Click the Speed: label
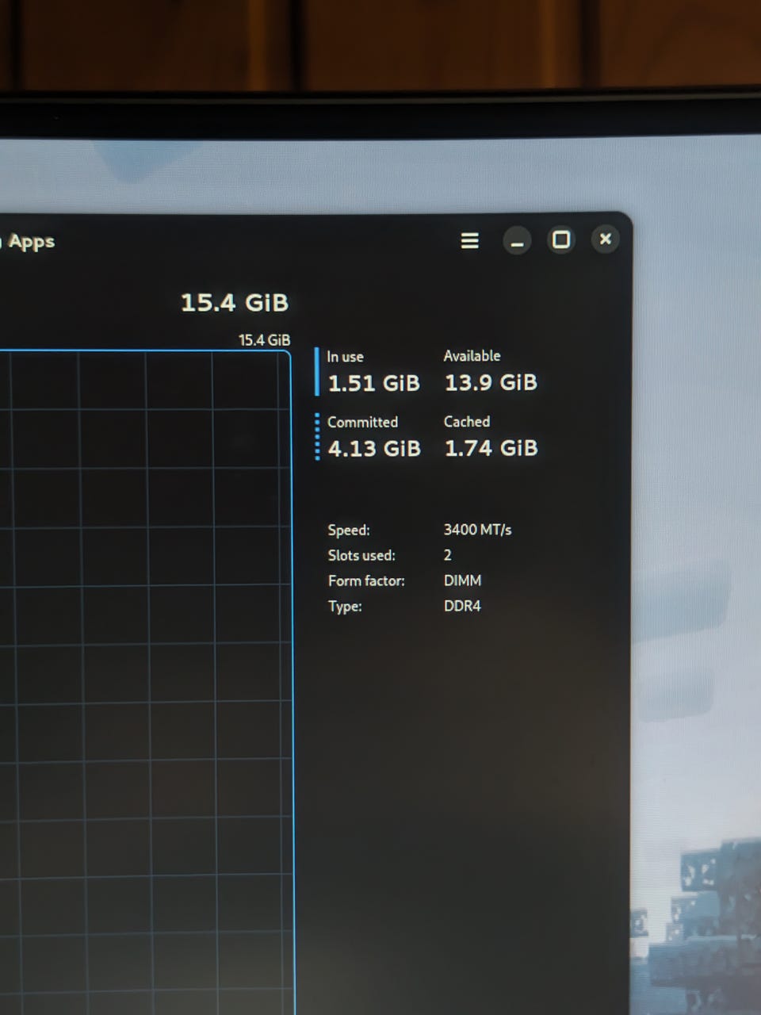This screenshot has width=761, height=1015. point(349,530)
